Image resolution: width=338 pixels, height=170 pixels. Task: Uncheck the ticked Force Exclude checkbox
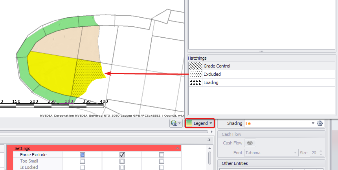(122, 155)
